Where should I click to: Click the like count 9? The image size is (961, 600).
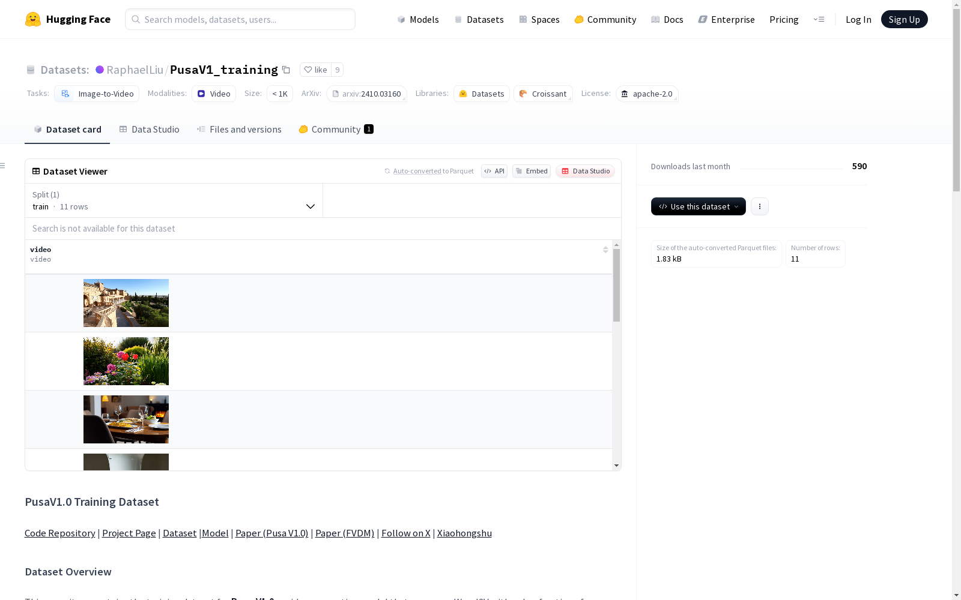tap(338, 70)
